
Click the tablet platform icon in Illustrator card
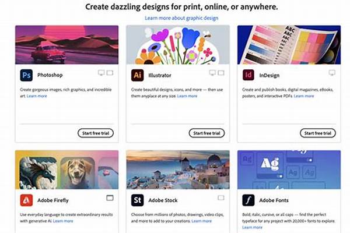coord(221,73)
